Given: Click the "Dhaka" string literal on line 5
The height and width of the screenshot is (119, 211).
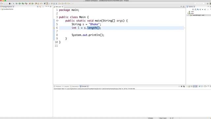Looking at the screenshot, I should [x=94, y=24].
